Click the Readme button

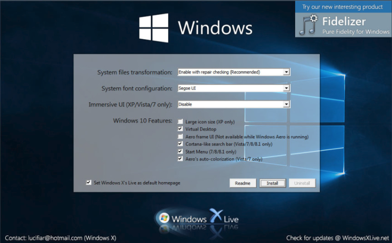pos(243,183)
